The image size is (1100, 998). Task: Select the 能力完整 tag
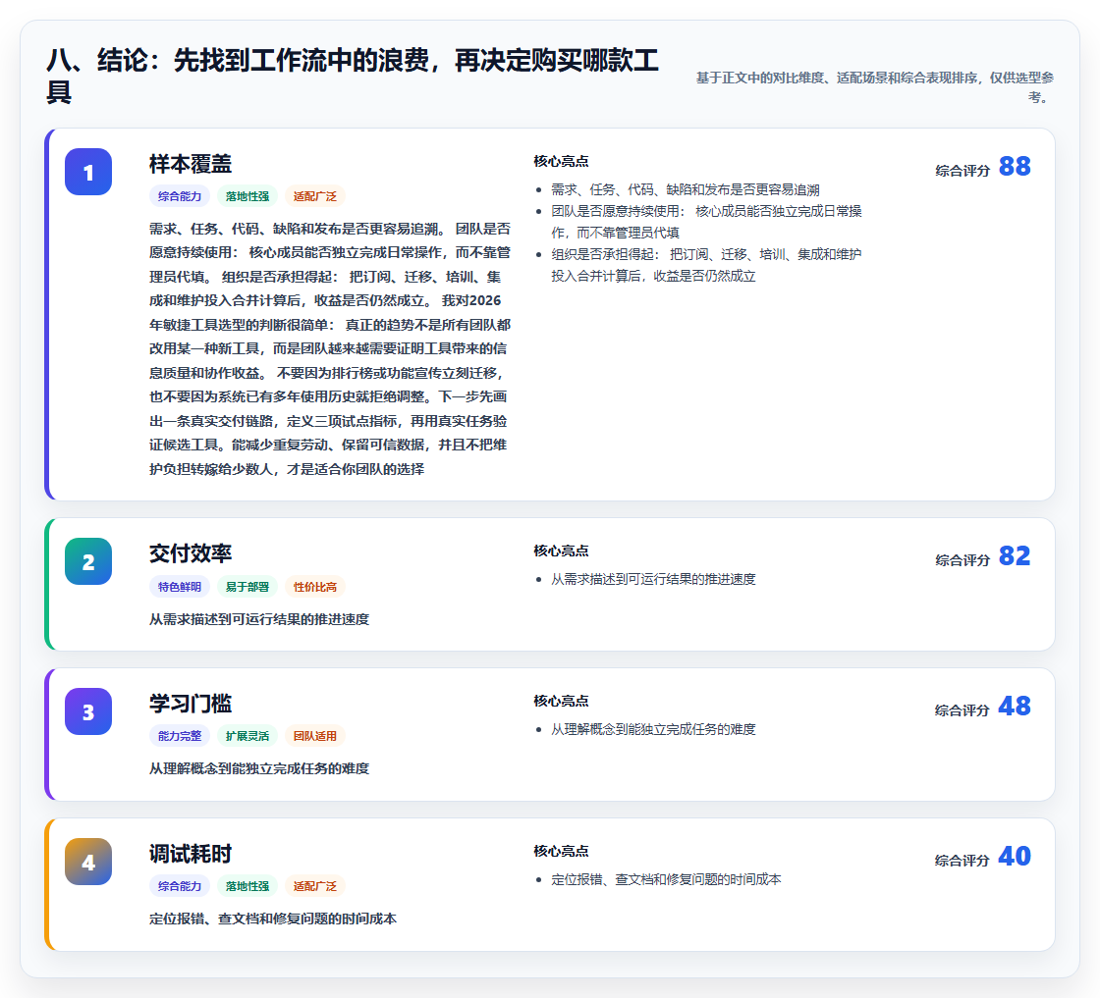coord(180,736)
